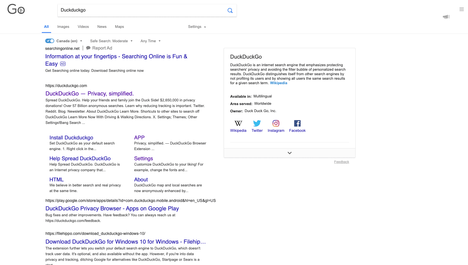
Task: Open the Settings dropdown
Action: click(197, 27)
